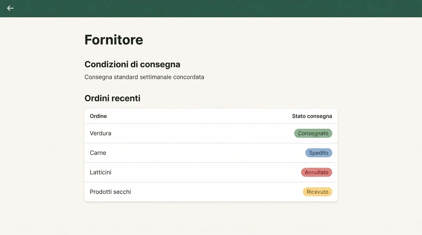Click the Stato consegna column header
422x235 pixels.
pos(312,116)
